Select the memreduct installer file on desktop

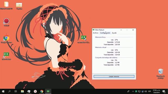[x=83, y=39]
